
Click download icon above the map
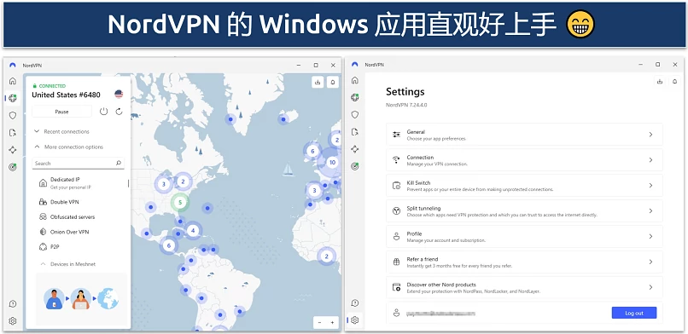tap(318, 82)
